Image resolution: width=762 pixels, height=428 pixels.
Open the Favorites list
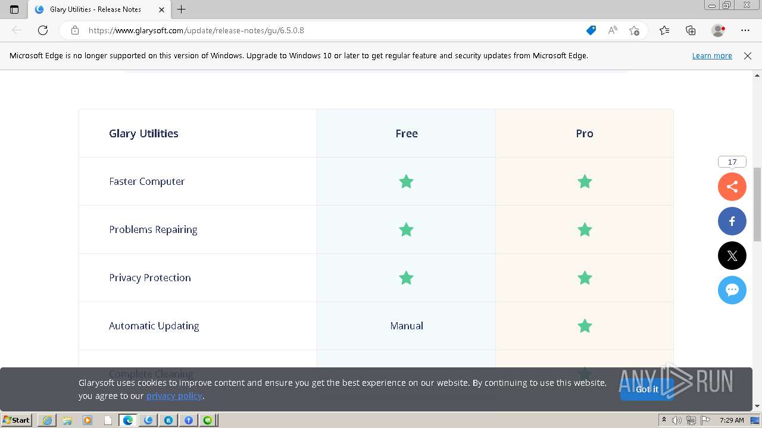click(664, 30)
